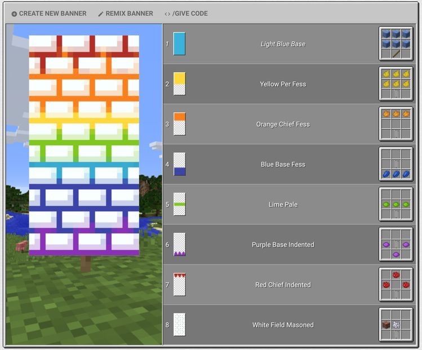The width and height of the screenshot is (422, 350).
Task: Click the Red Chief Indented crafting grid
Action: click(x=396, y=285)
